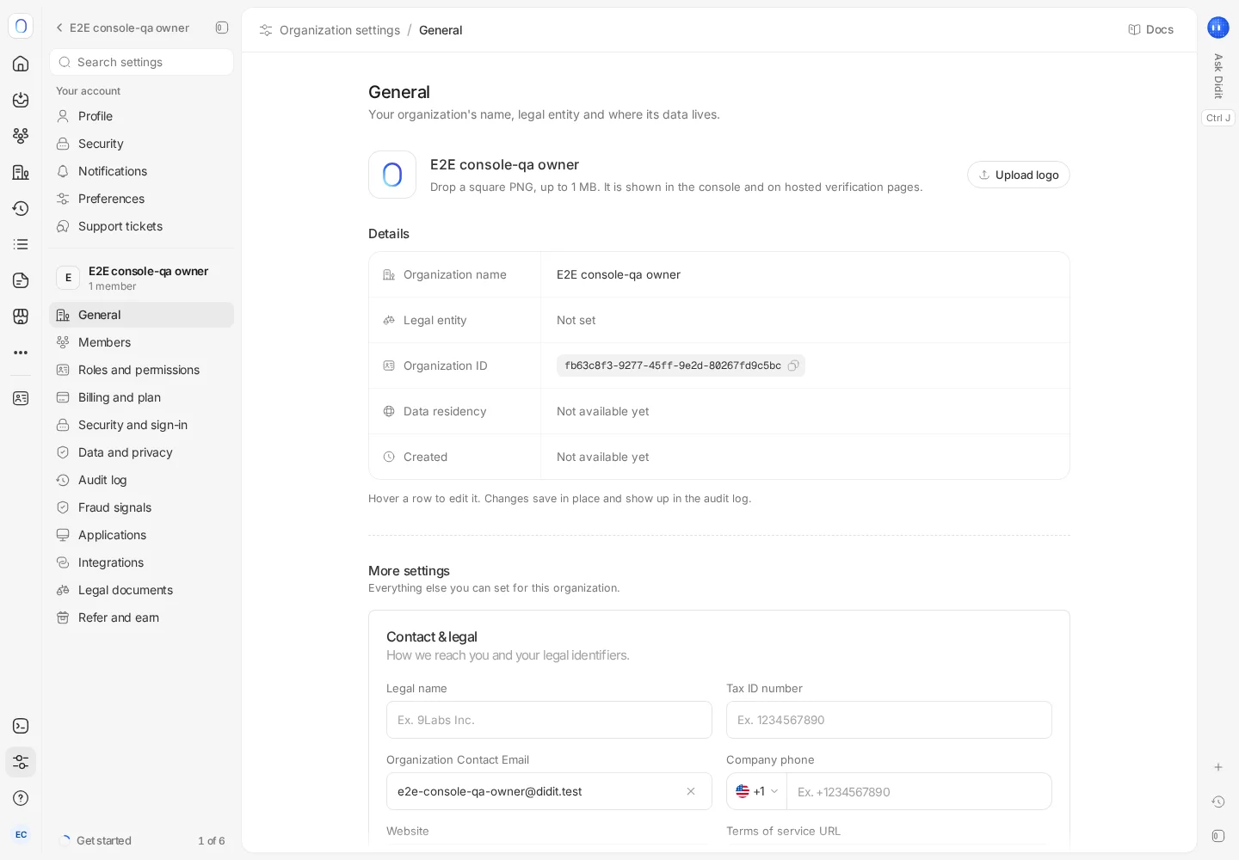Click the Legal name input field
This screenshot has height=860, width=1239.
(549, 720)
